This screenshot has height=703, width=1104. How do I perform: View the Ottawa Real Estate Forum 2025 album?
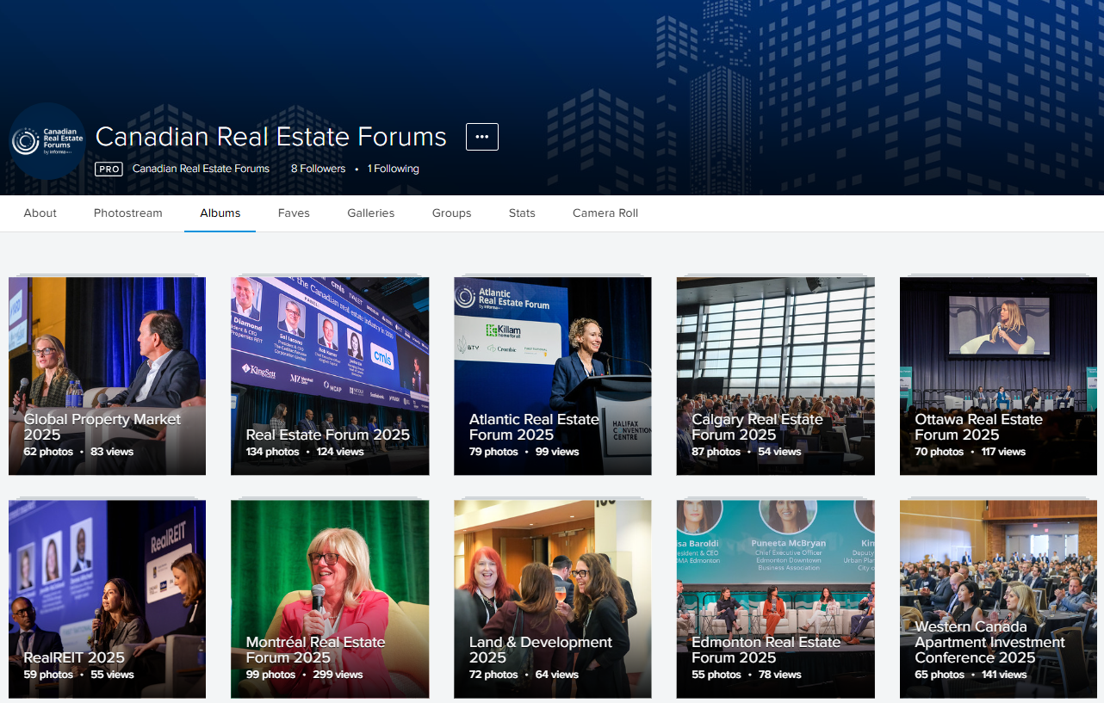[x=998, y=376]
